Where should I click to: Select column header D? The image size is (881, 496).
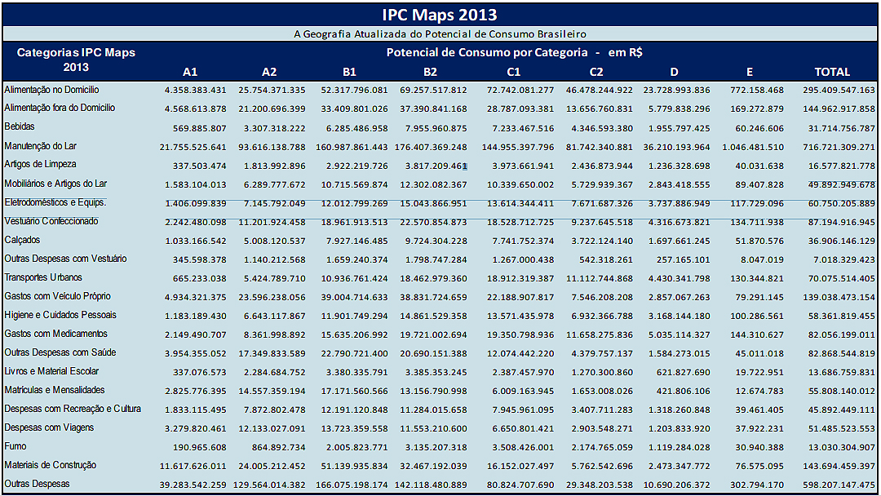pos(675,72)
